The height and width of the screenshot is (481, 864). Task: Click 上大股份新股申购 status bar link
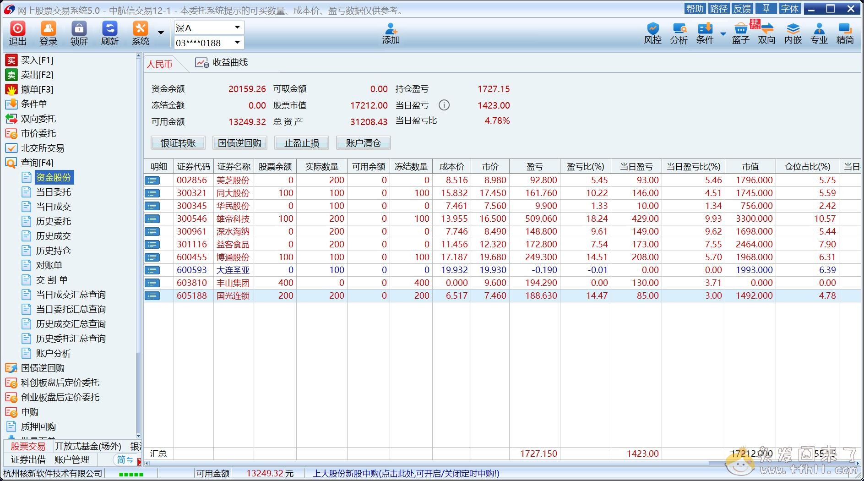click(406, 474)
